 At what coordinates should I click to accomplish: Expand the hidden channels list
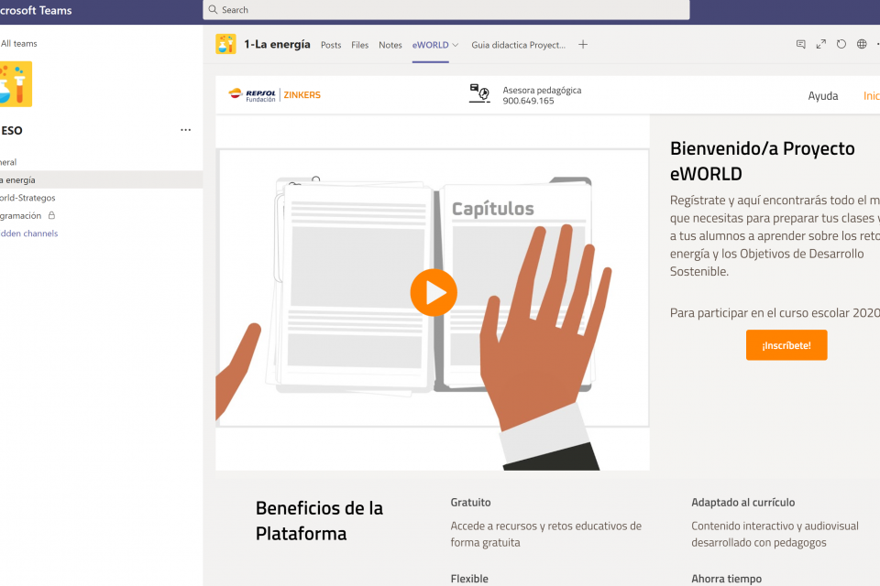28,233
